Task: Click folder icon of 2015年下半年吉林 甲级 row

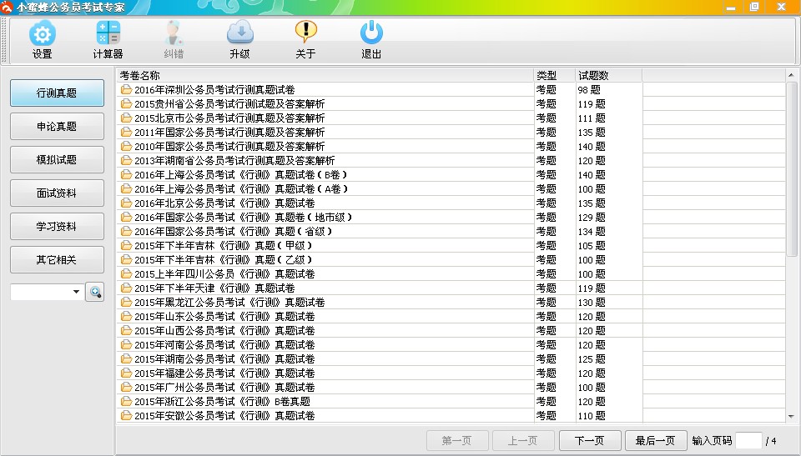Action: click(x=126, y=246)
